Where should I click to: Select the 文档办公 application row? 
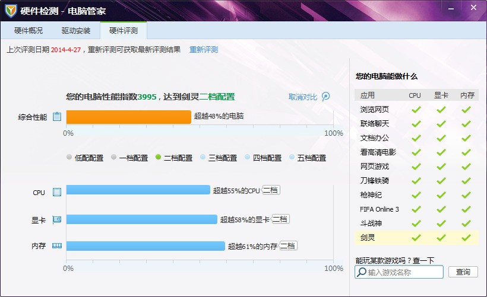[416, 138]
